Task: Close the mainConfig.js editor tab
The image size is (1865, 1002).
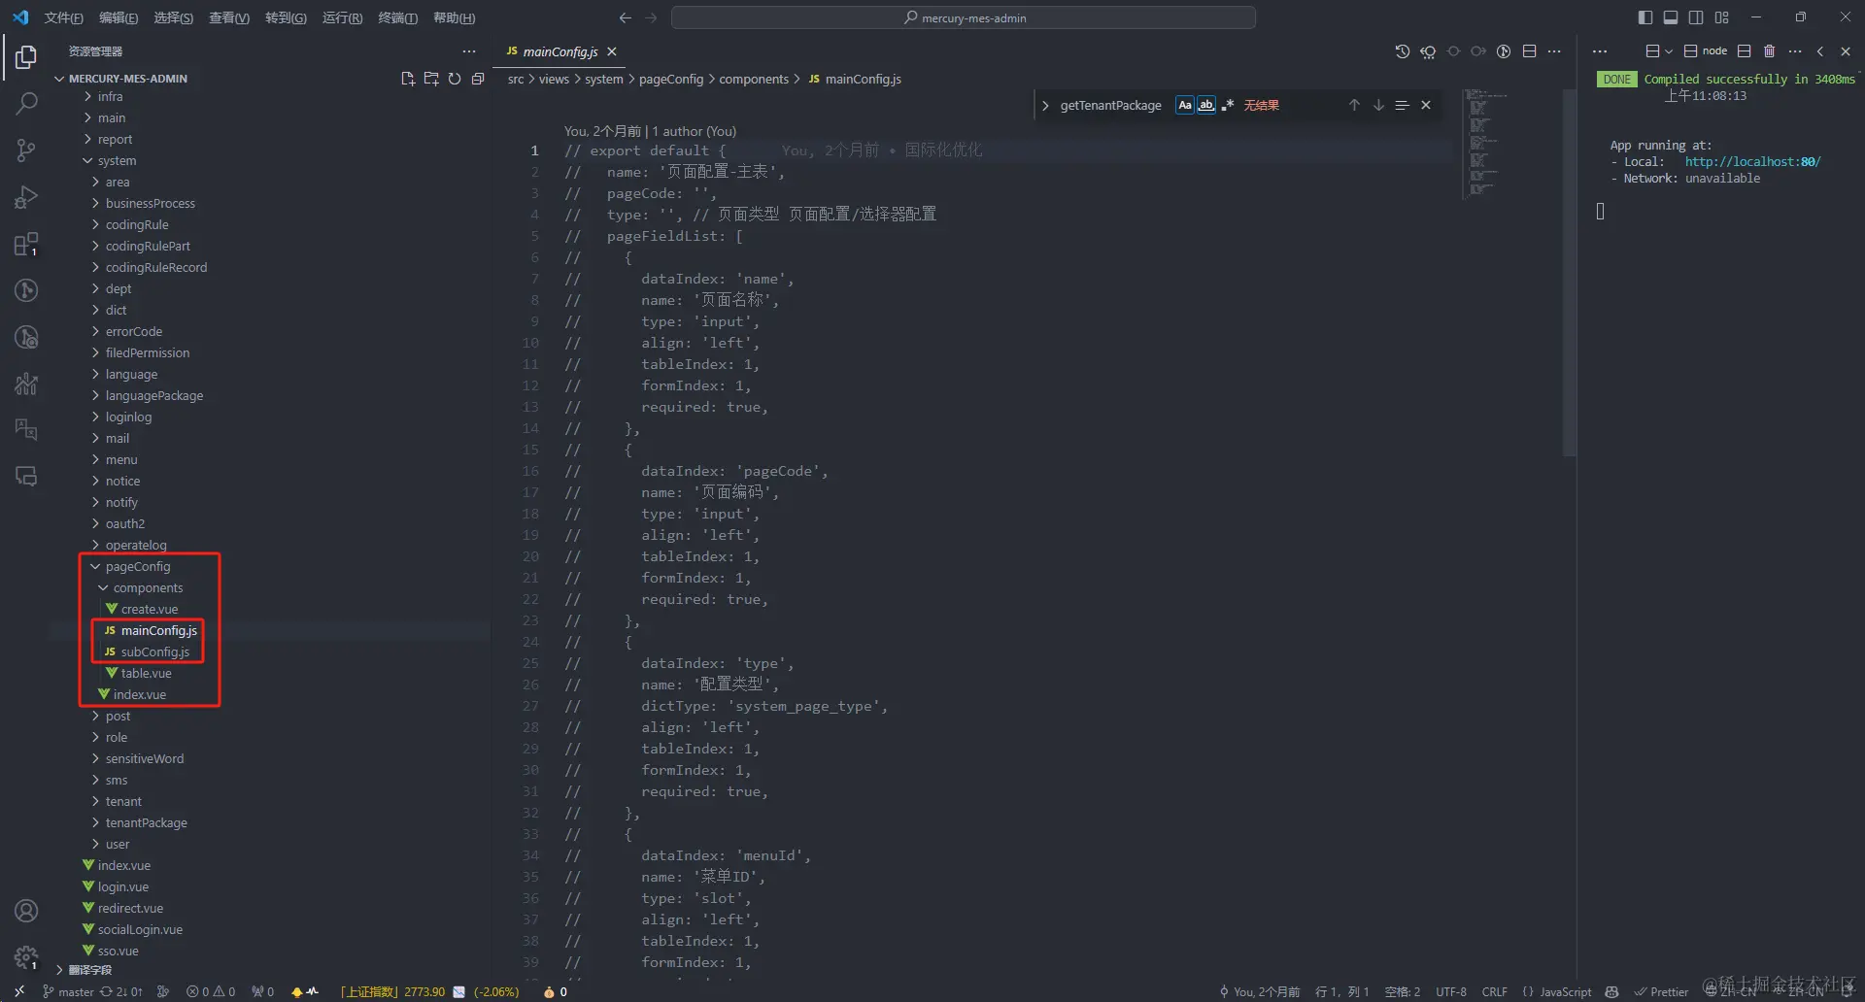Action: (x=611, y=51)
